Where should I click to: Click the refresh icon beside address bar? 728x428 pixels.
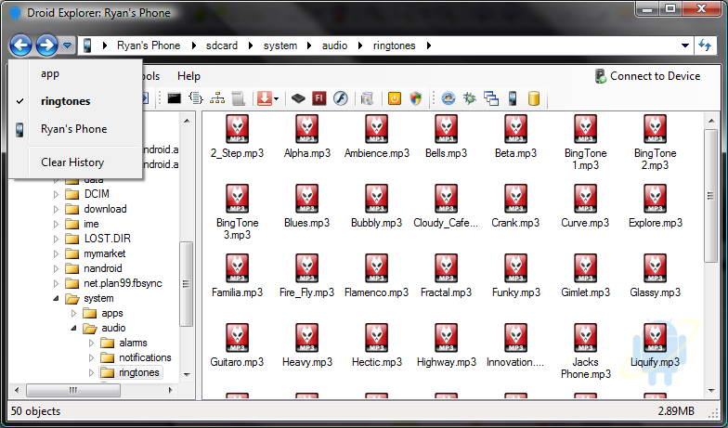tap(705, 45)
